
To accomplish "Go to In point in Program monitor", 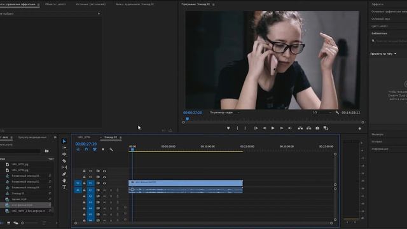I will point(256,128).
